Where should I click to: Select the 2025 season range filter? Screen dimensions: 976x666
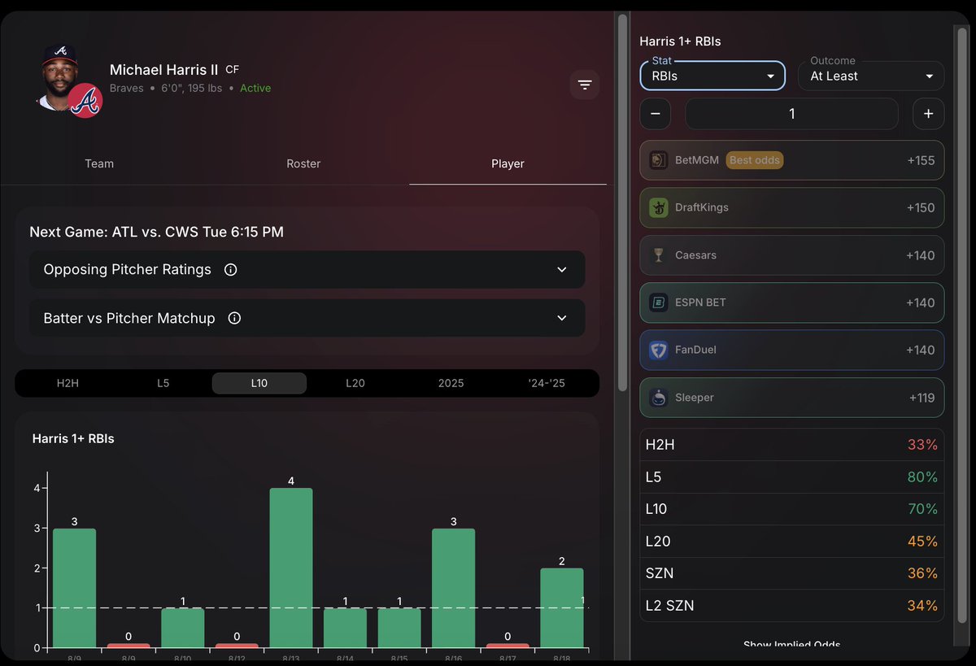tap(451, 383)
